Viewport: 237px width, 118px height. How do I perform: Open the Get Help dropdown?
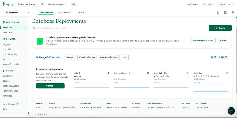(x=208, y=4)
